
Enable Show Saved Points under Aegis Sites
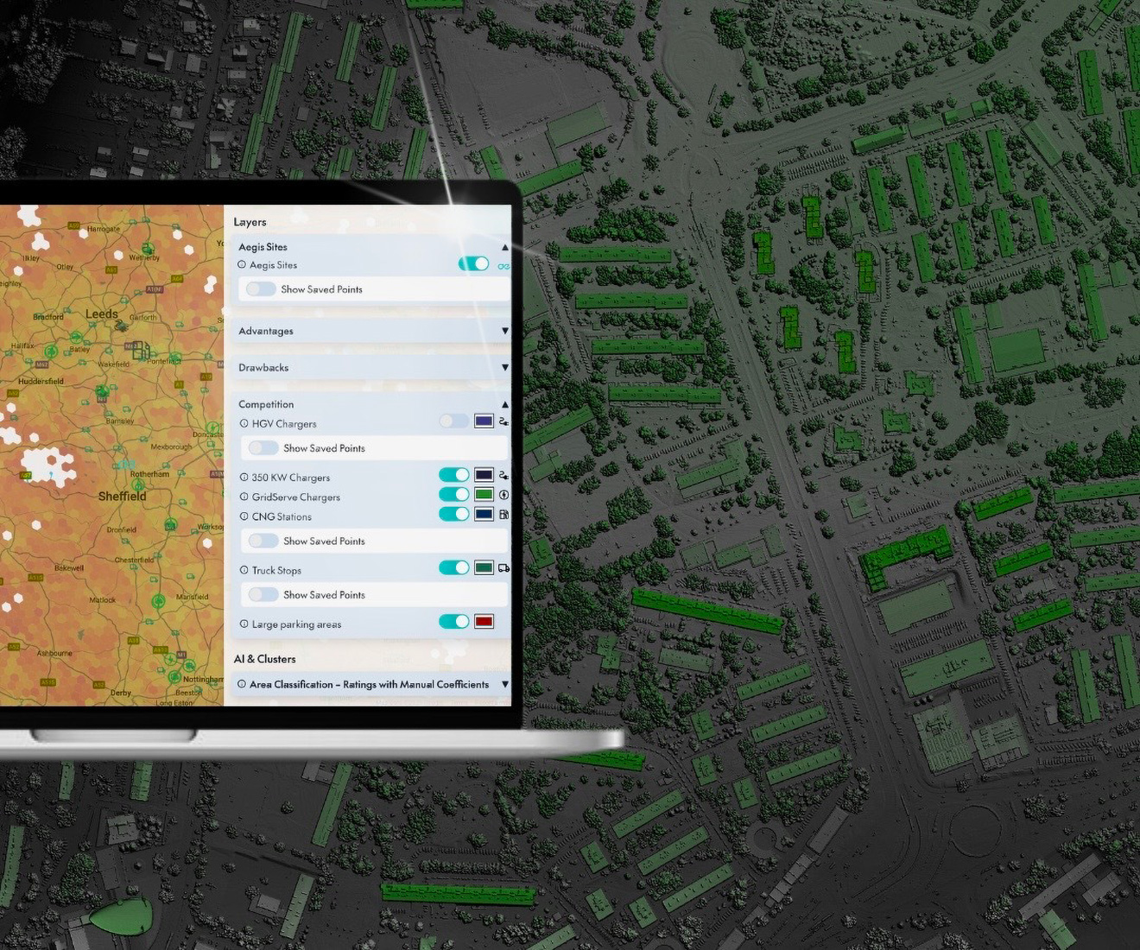[260, 289]
